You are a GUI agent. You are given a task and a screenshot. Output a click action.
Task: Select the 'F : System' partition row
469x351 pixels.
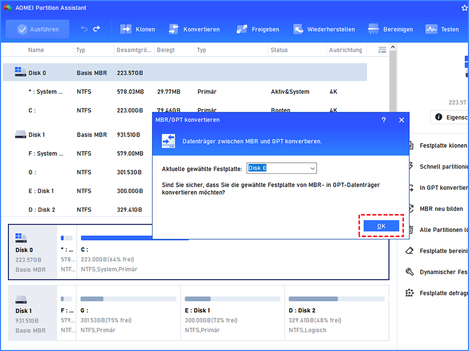click(78, 153)
